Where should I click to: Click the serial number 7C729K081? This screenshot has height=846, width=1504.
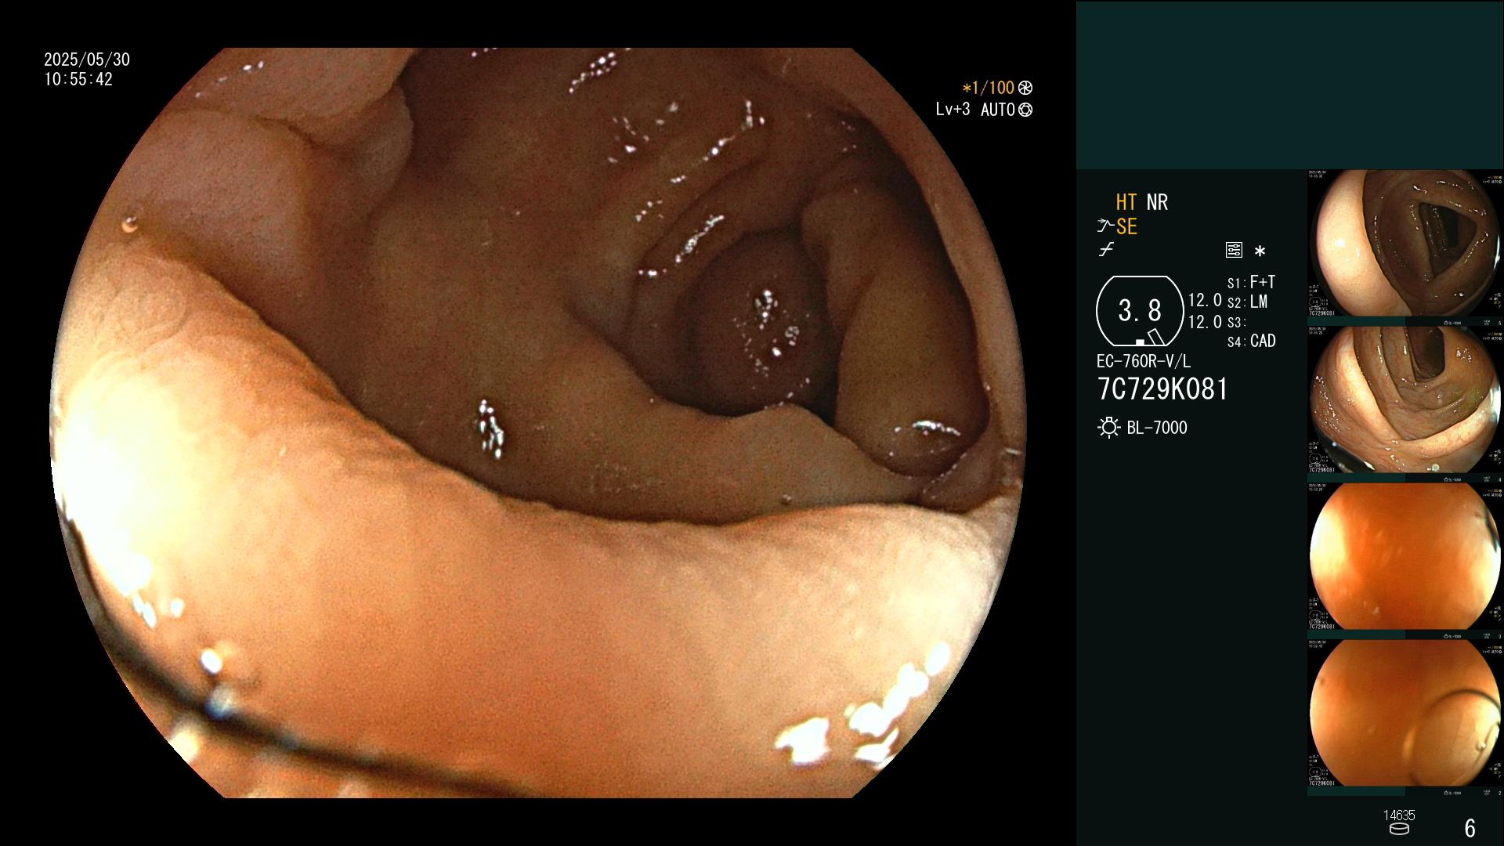(1163, 389)
